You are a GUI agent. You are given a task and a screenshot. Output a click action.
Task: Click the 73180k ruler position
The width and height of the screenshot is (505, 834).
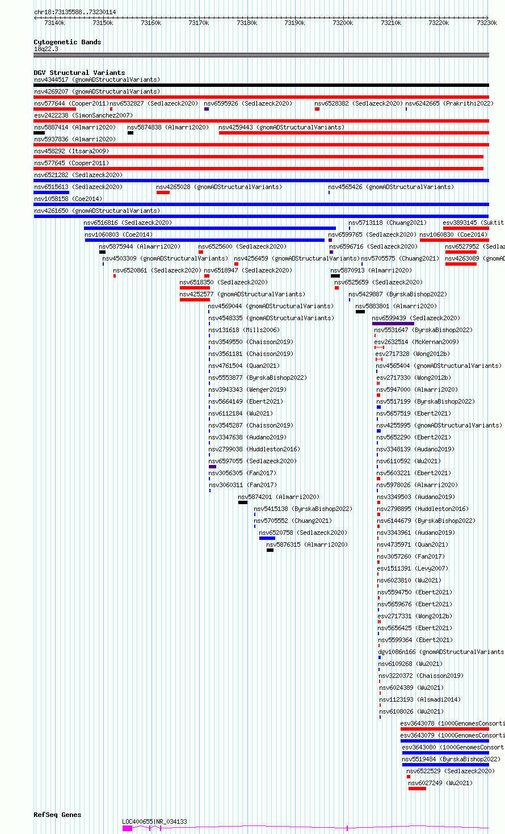coord(247,23)
